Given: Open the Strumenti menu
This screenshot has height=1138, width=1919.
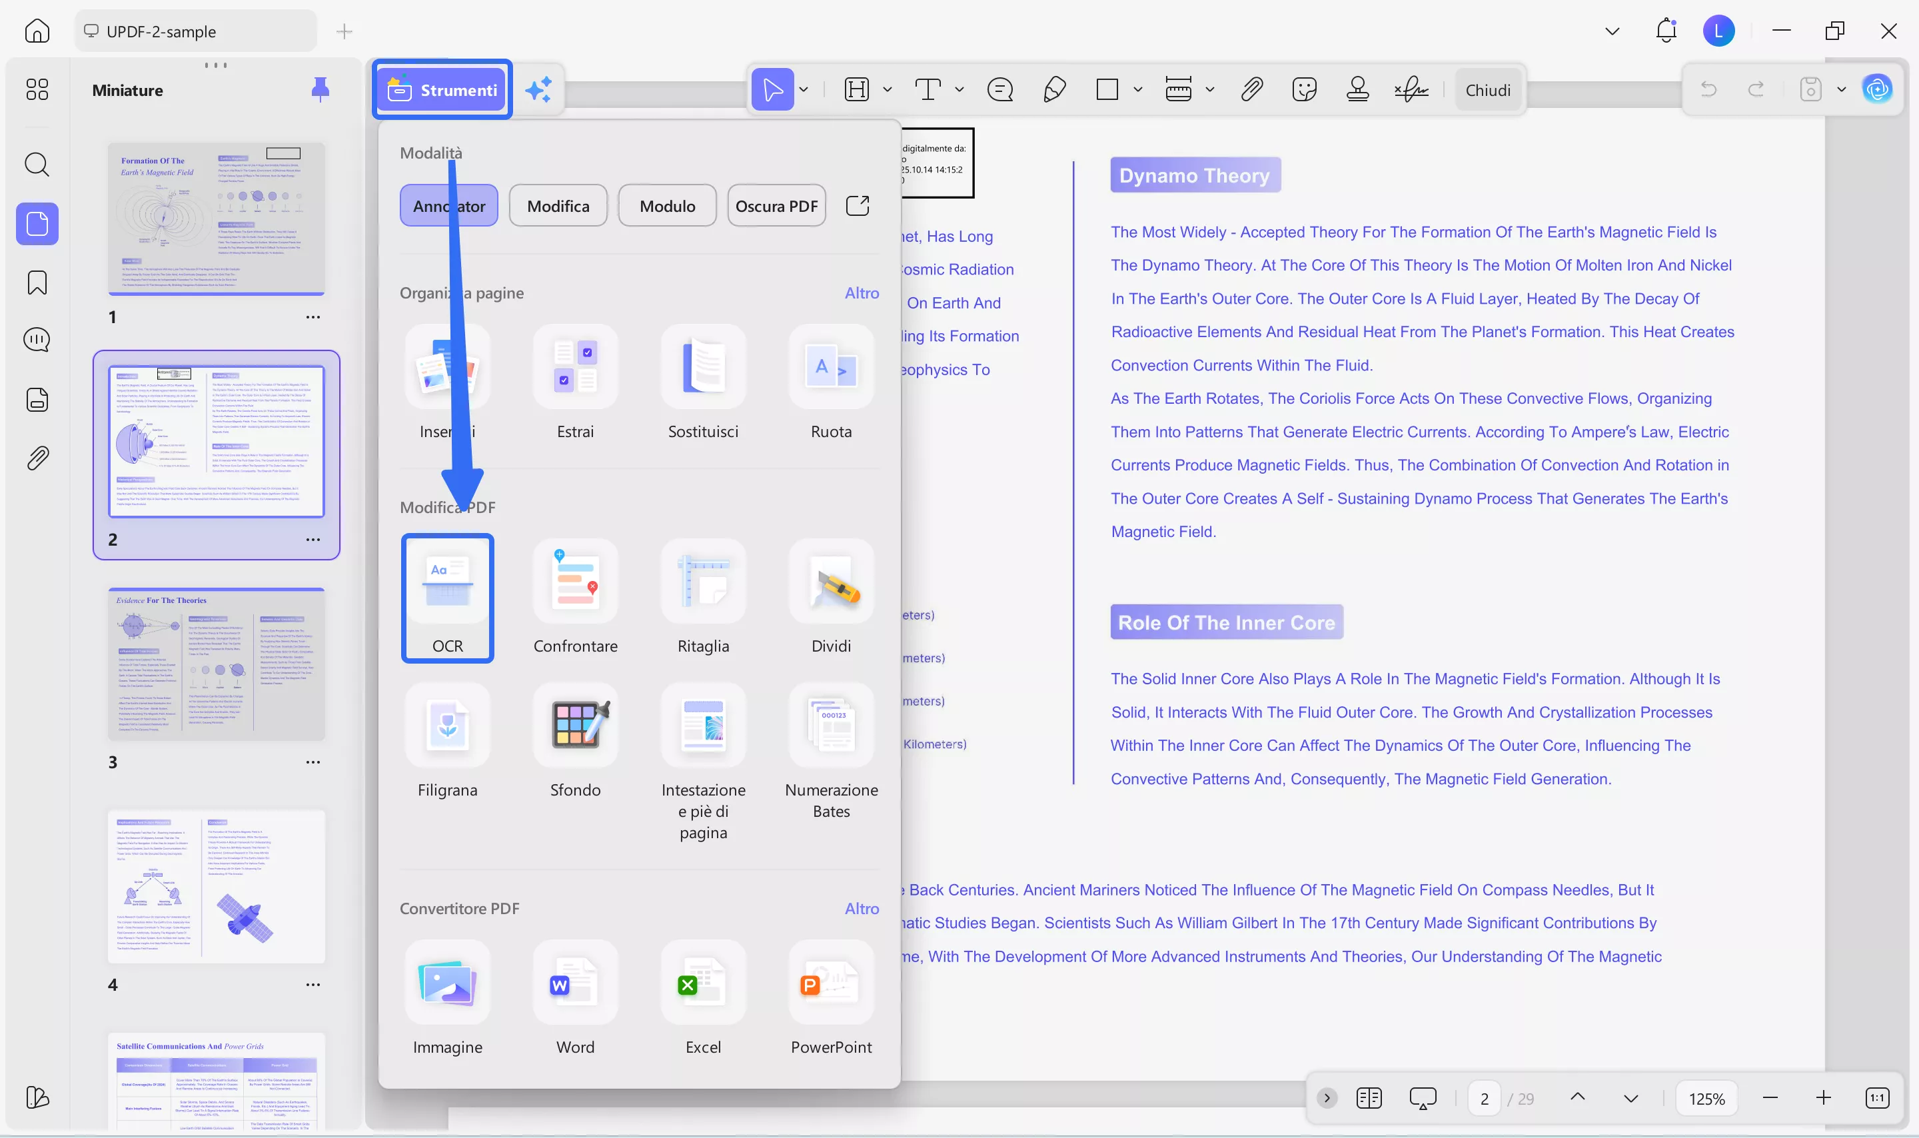Looking at the screenshot, I should 442,90.
